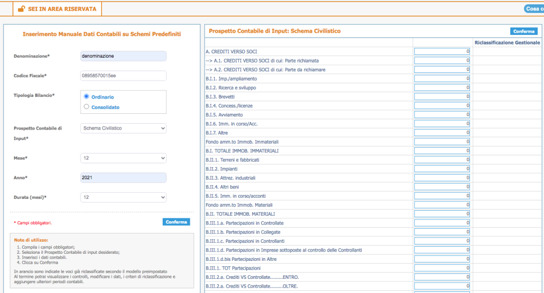The image size is (544, 293).
Task: Click the B.II.2. Impianti value field
Action: pyautogui.click(x=442, y=169)
